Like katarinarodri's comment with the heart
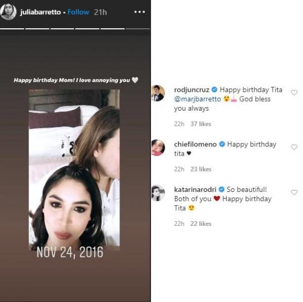Viewport: 303px width, 302px height. pyautogui.click(x=294, y=192)
